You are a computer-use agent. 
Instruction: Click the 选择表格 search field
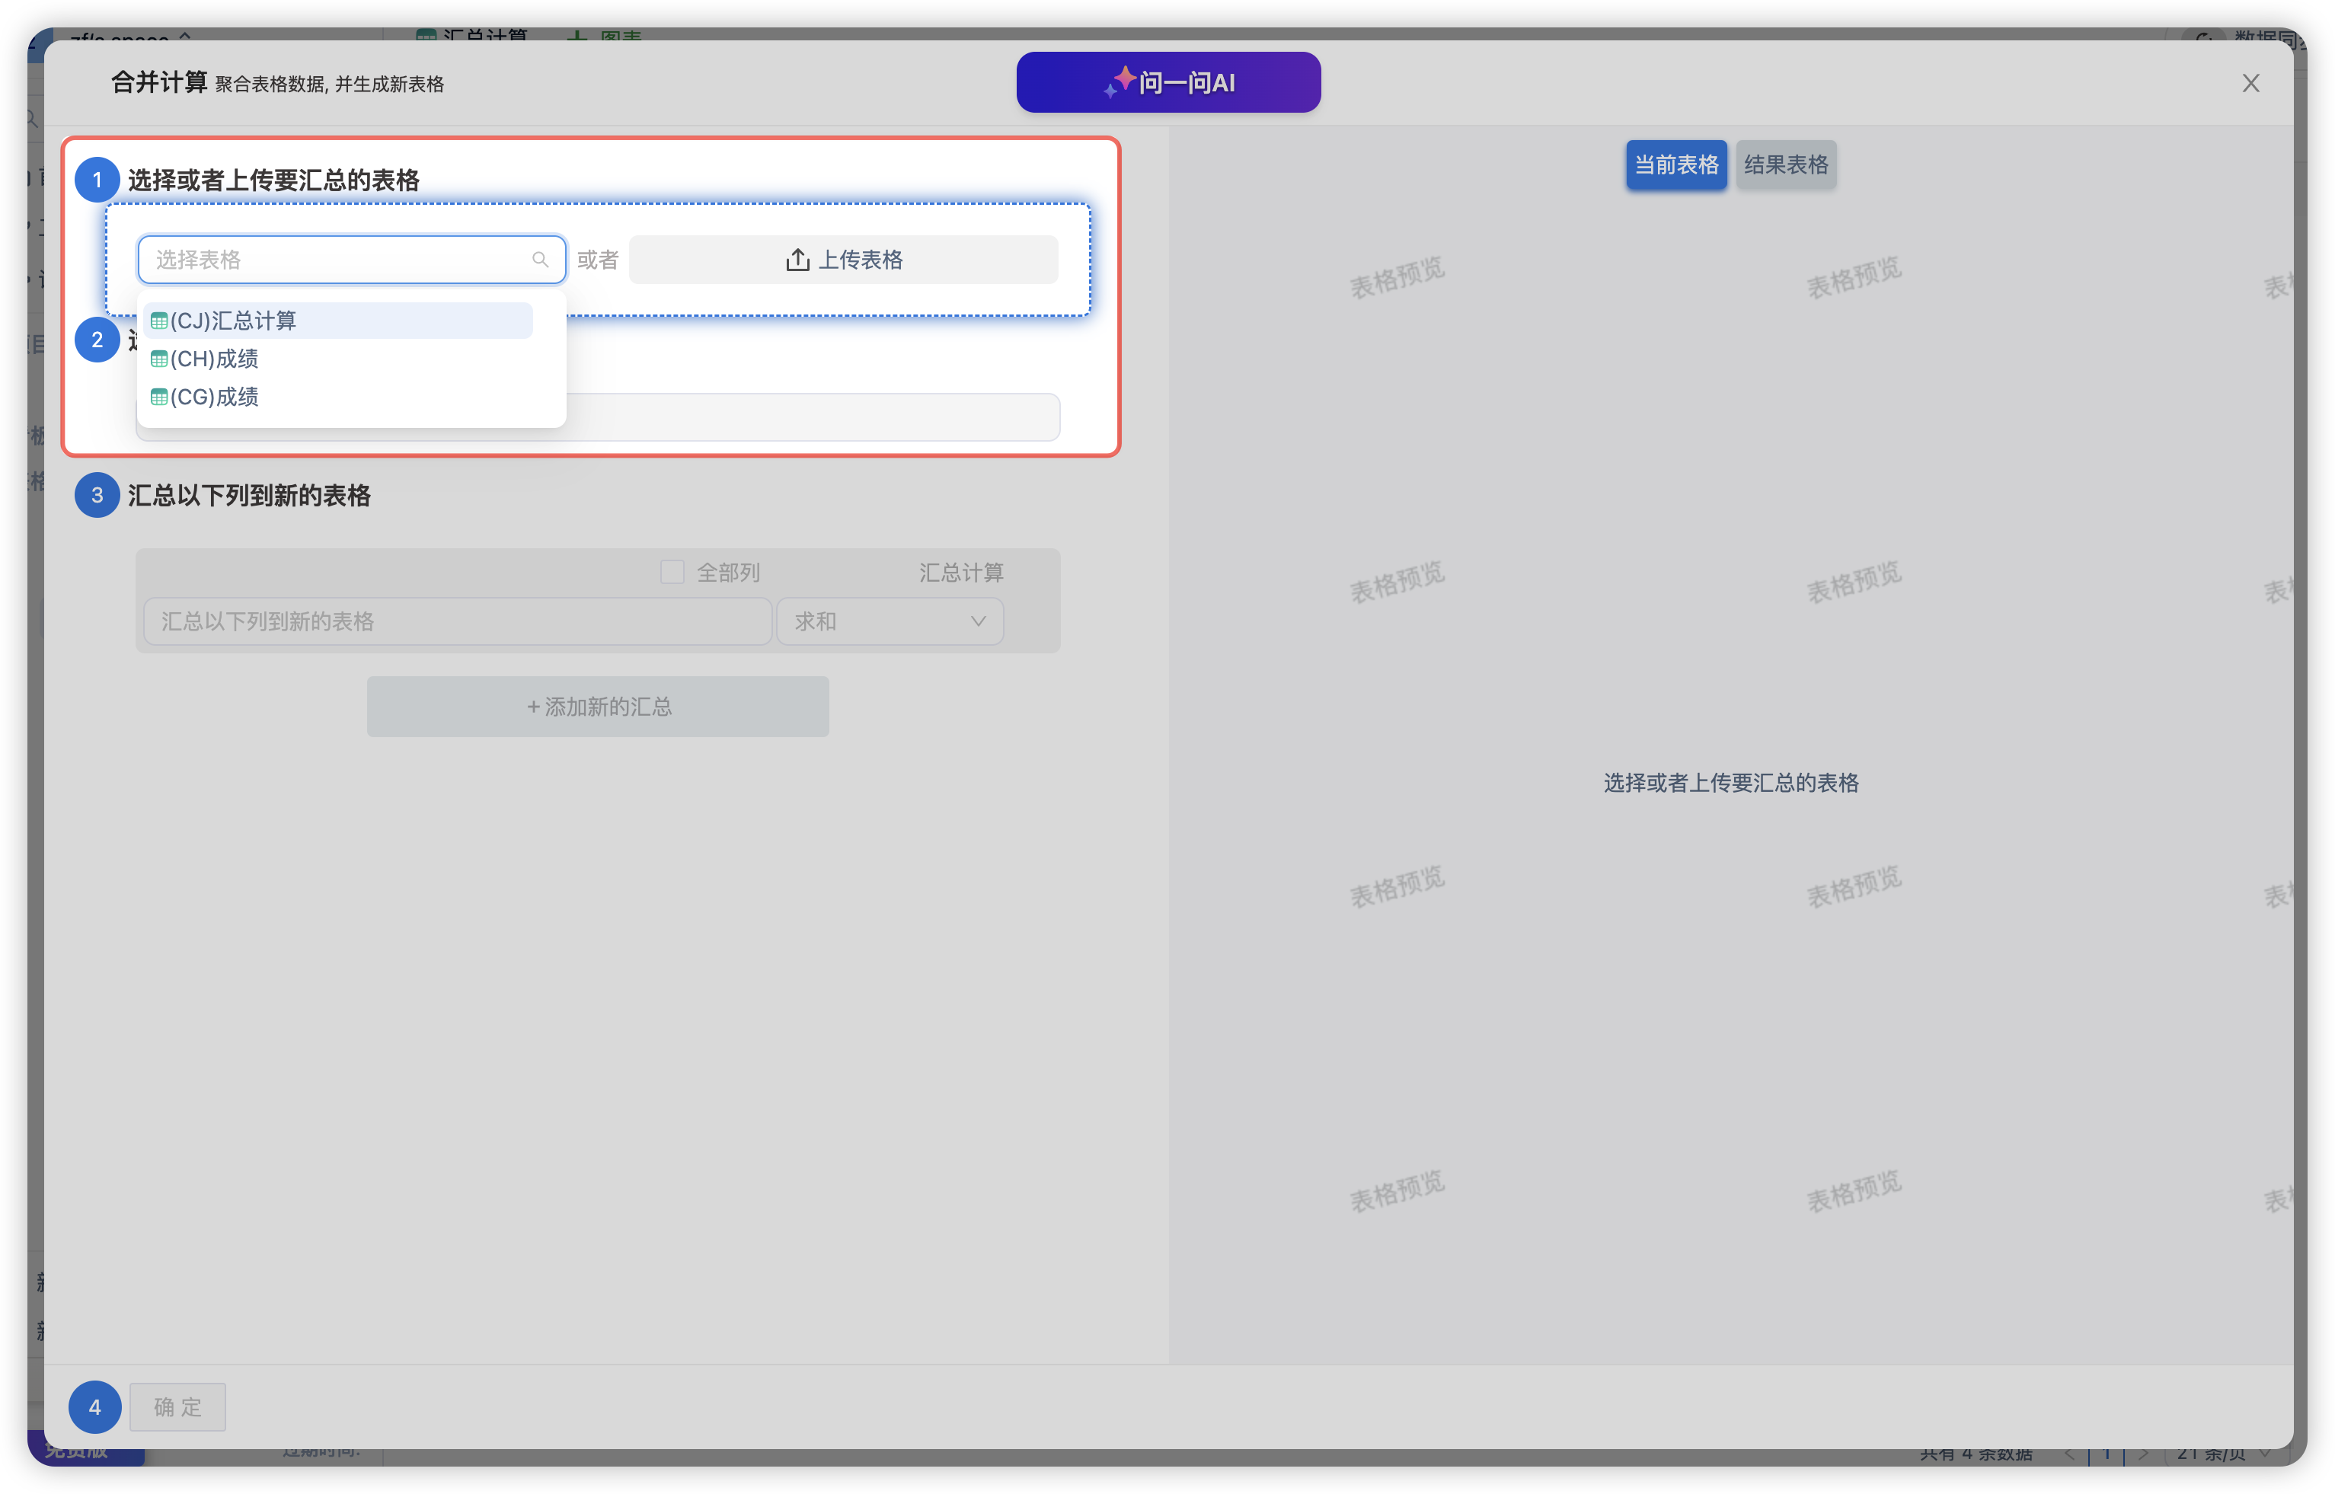pos(351,259)
